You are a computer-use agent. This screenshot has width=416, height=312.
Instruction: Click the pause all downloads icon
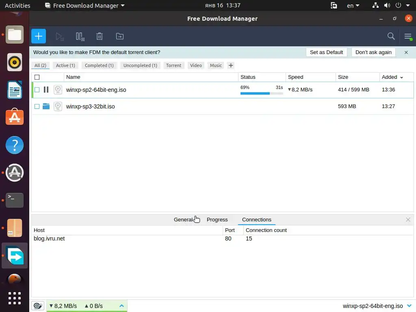tap(80, 36)
